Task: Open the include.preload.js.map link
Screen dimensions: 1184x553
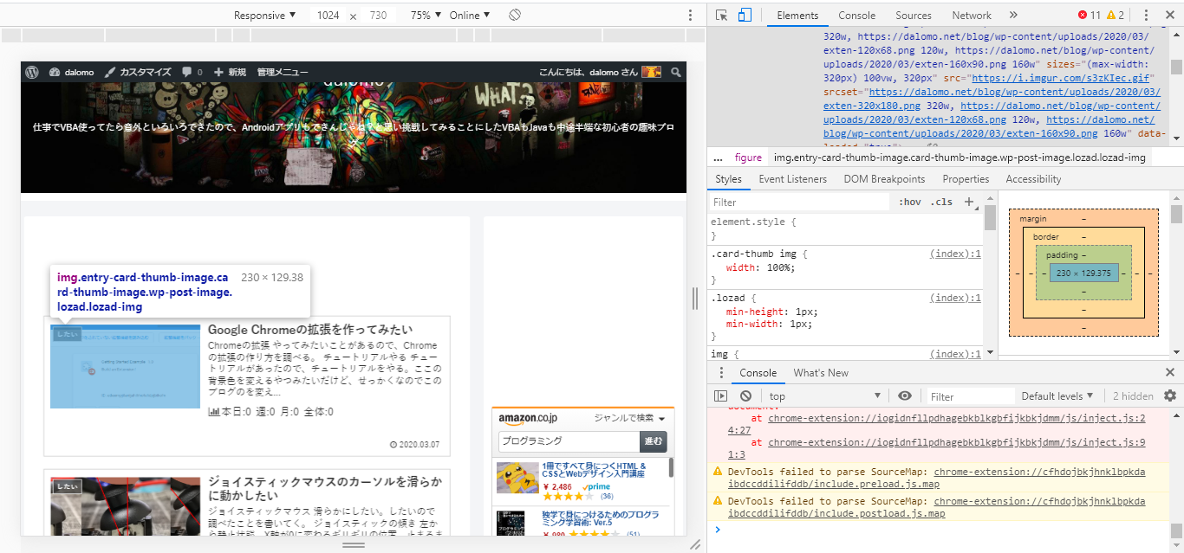Action: click(937, 479)
